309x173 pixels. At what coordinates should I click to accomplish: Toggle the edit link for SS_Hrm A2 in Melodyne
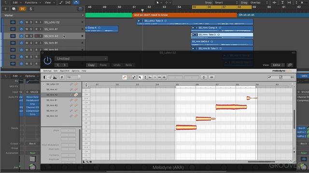(x=76, y=95)
